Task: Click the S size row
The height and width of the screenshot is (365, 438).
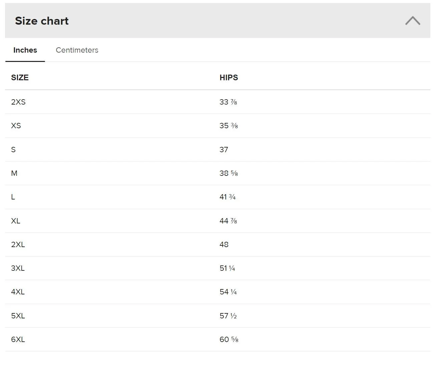Action: pos(217,150)
